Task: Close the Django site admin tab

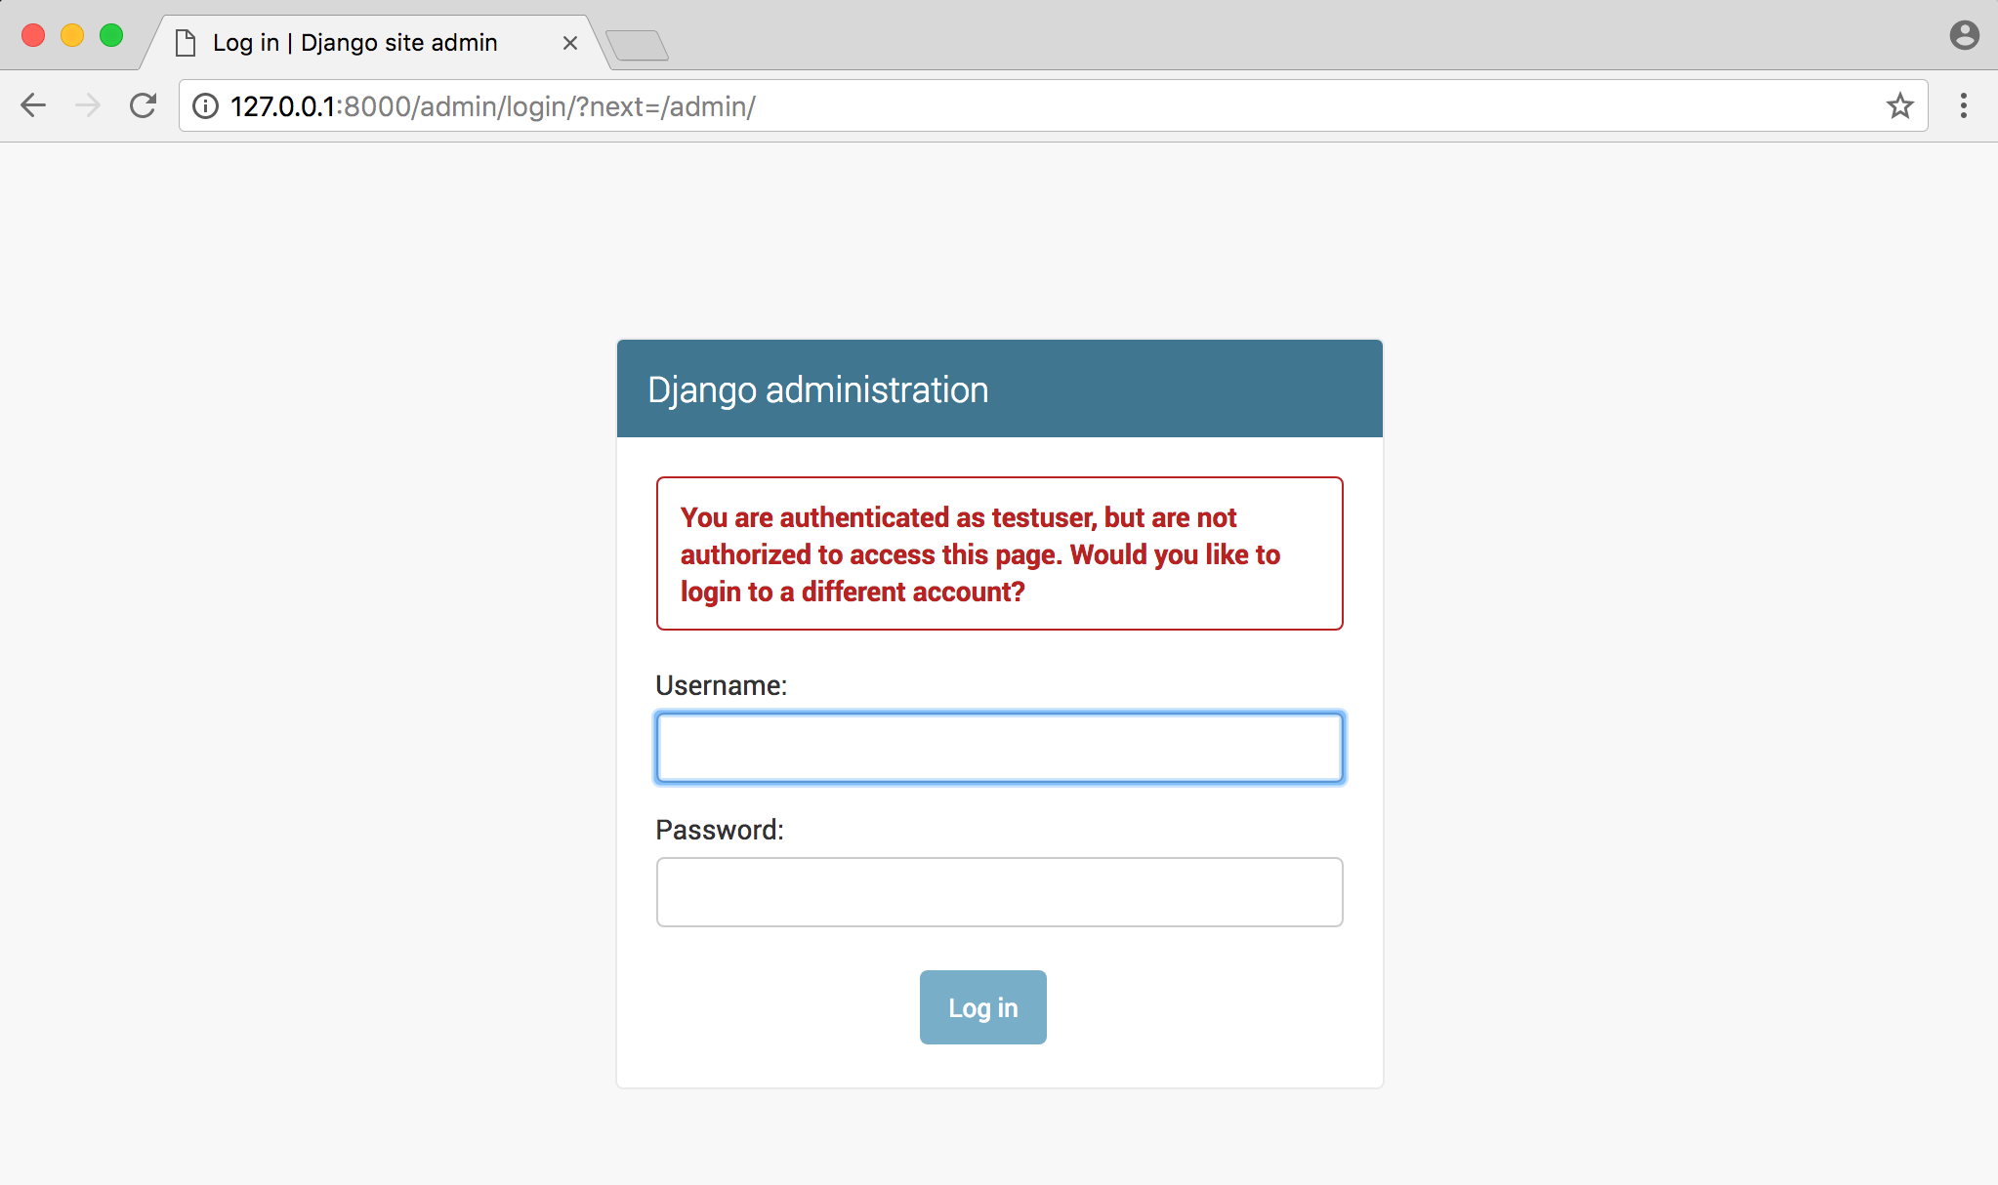Action: 570,43
